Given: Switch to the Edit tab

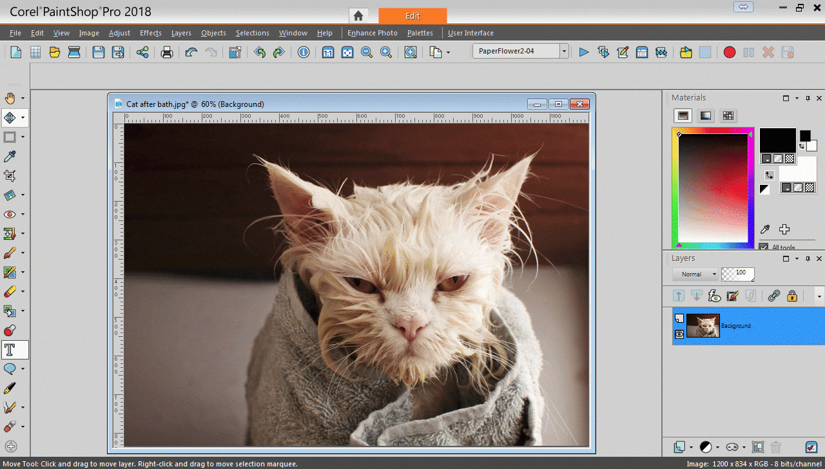Looking at the screenshot, I should point(412,16).
